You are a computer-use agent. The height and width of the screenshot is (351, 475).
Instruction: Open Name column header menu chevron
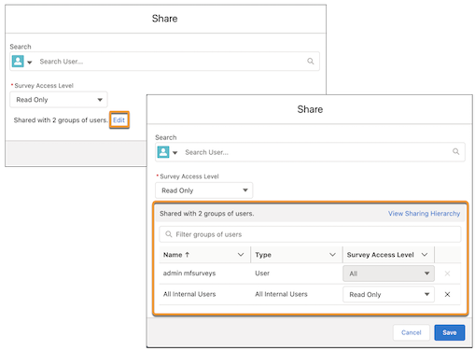coord(241,255)
